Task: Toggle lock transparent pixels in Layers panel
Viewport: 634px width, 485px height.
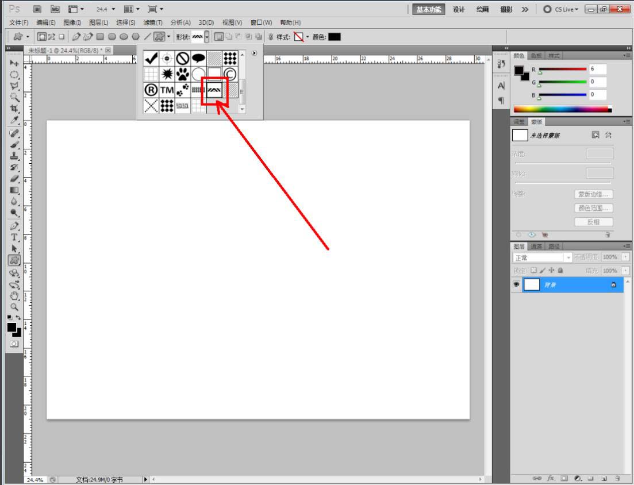Action: (x=534, y=270)
